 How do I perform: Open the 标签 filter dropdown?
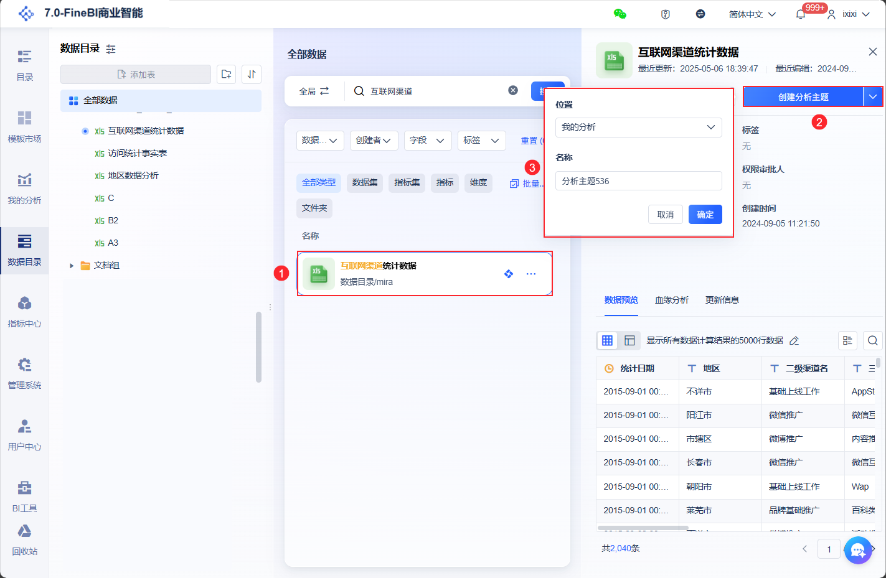(x=482, y=141)
